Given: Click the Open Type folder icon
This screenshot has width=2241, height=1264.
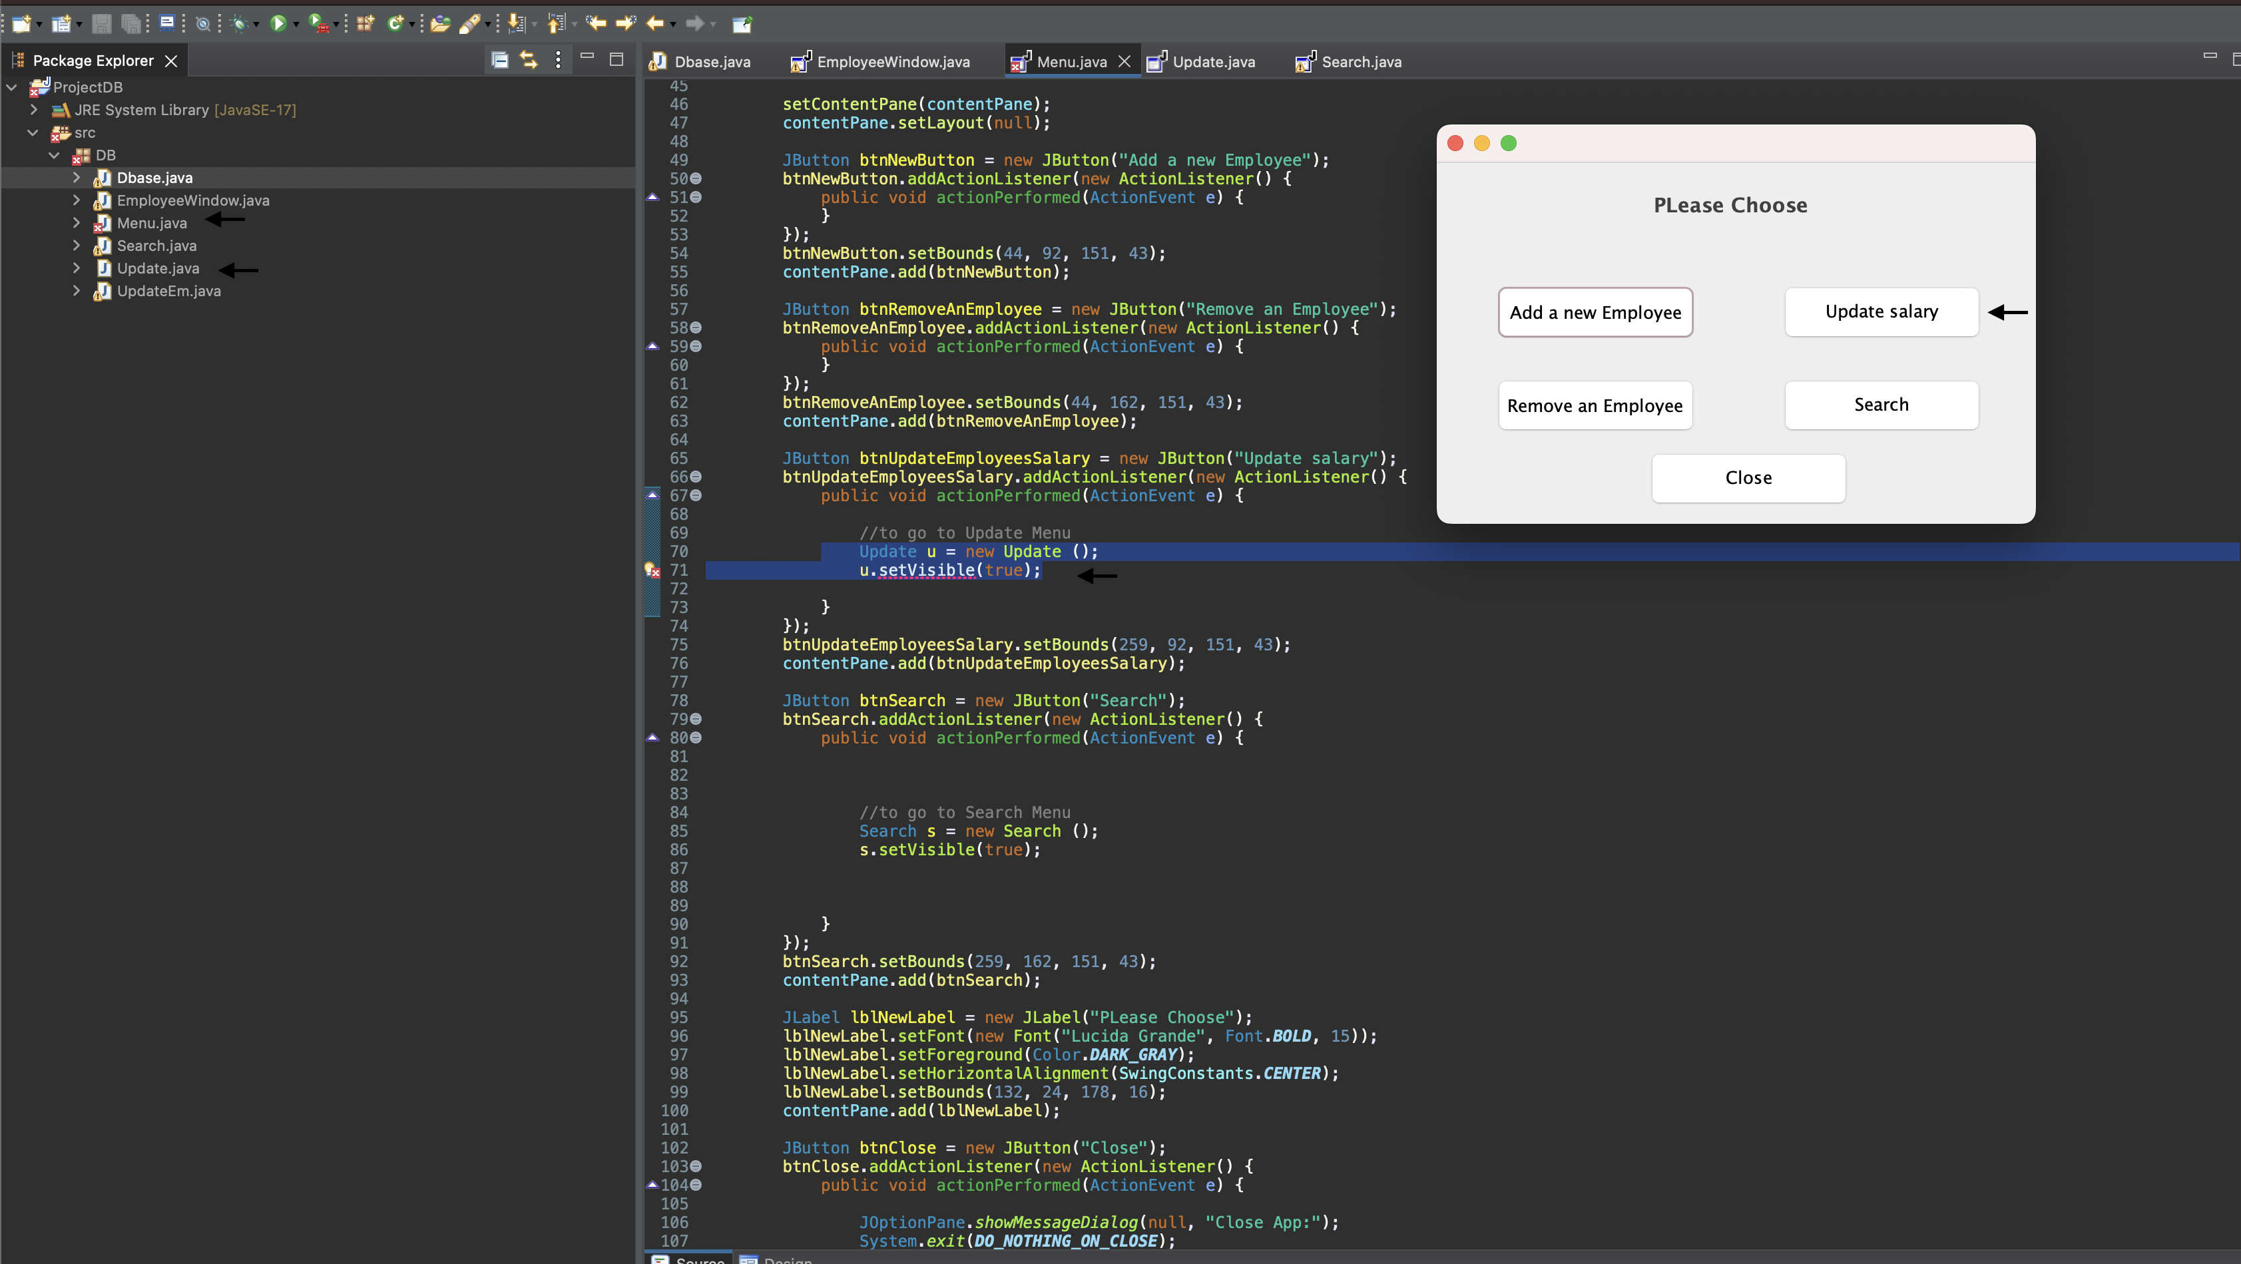Looking at the screenshot, I should pyautogui.click(x=440, y=23).
